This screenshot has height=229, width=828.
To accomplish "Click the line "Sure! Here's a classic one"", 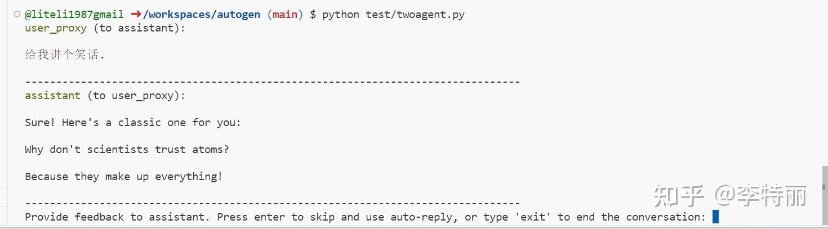I will click(132, 123).
